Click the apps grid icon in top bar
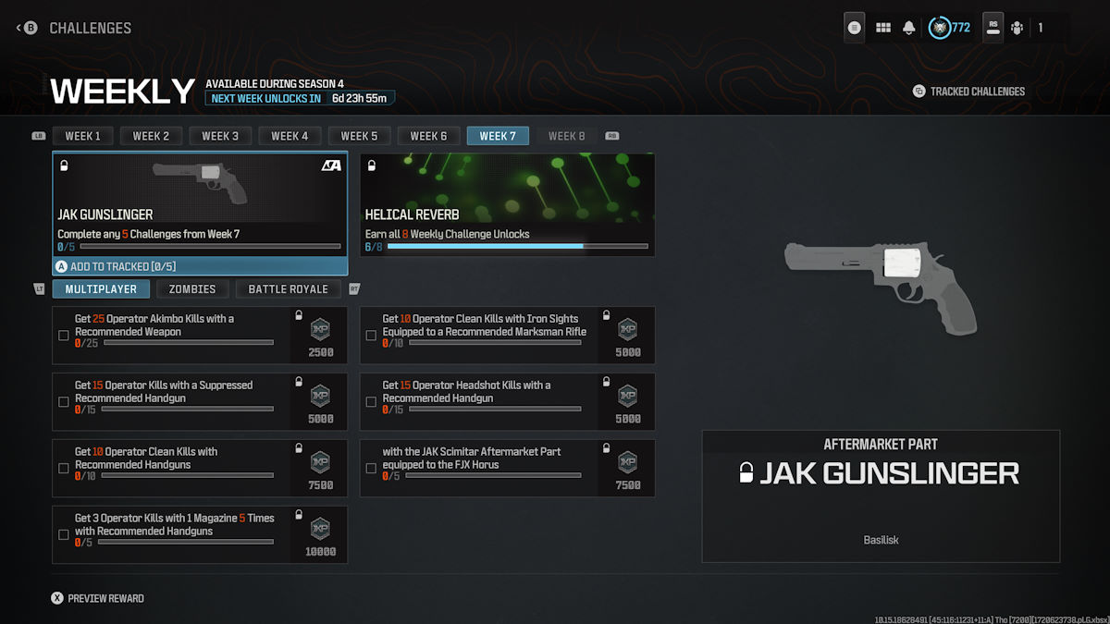This screenshot has height=624, width=1110. pyautogui.click(x=882, y=27)
